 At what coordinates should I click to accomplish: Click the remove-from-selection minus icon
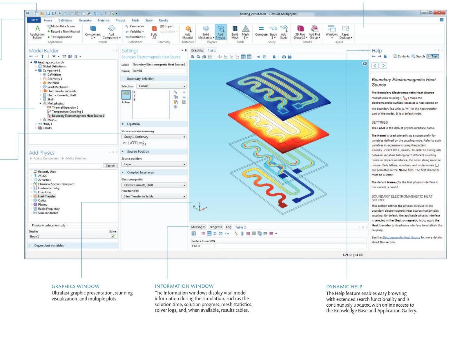click(x=184, y=97)
